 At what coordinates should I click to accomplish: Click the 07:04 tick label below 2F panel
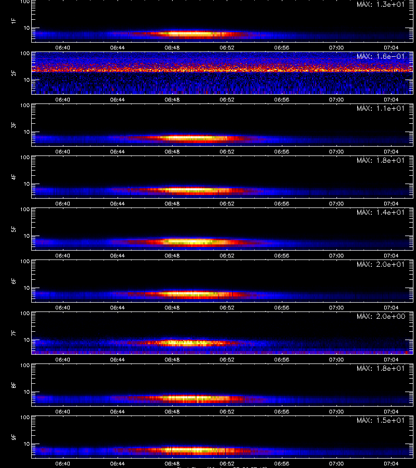tap(391, 100)
